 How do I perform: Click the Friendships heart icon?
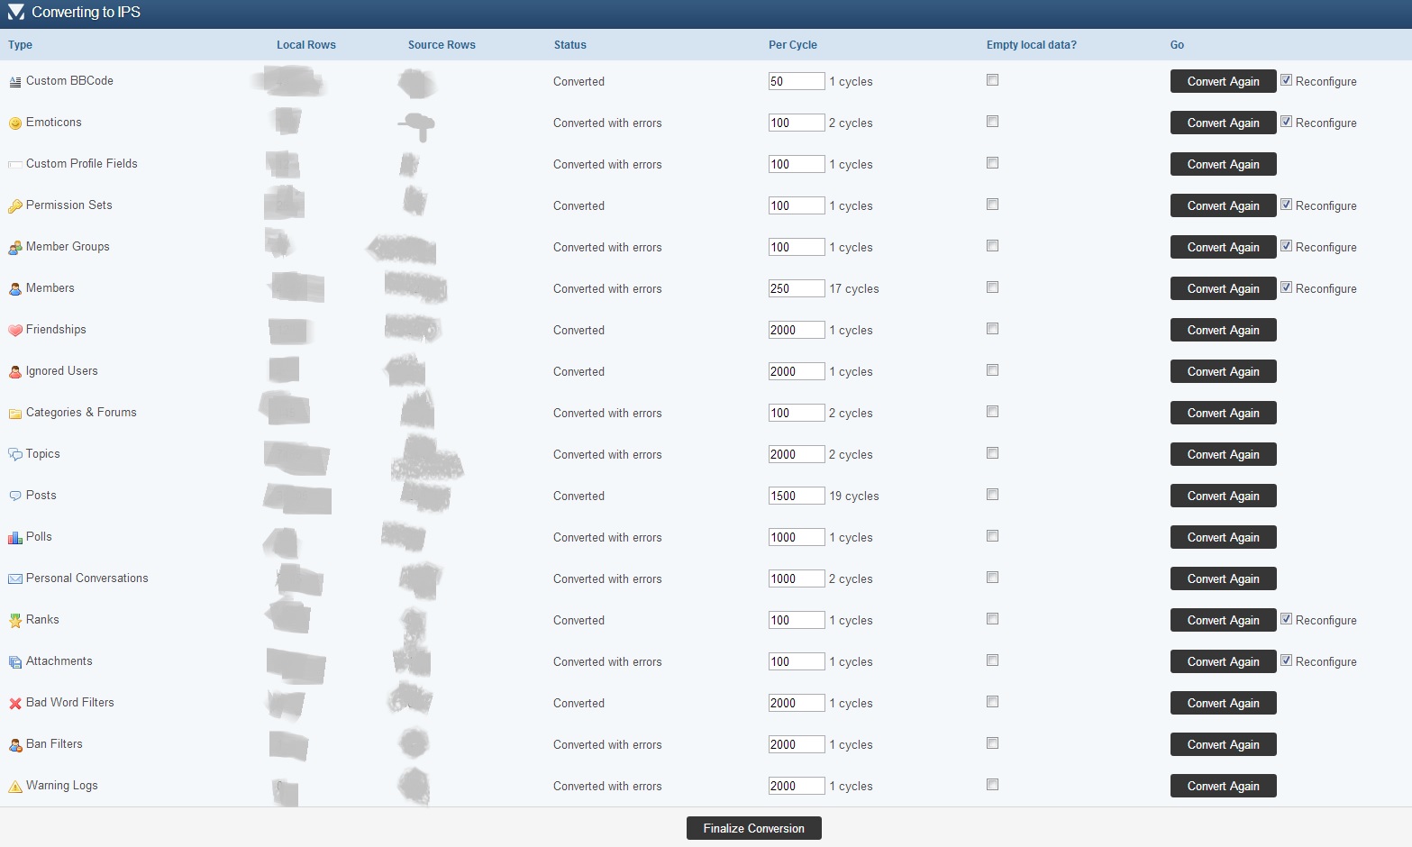click(15, 331)
